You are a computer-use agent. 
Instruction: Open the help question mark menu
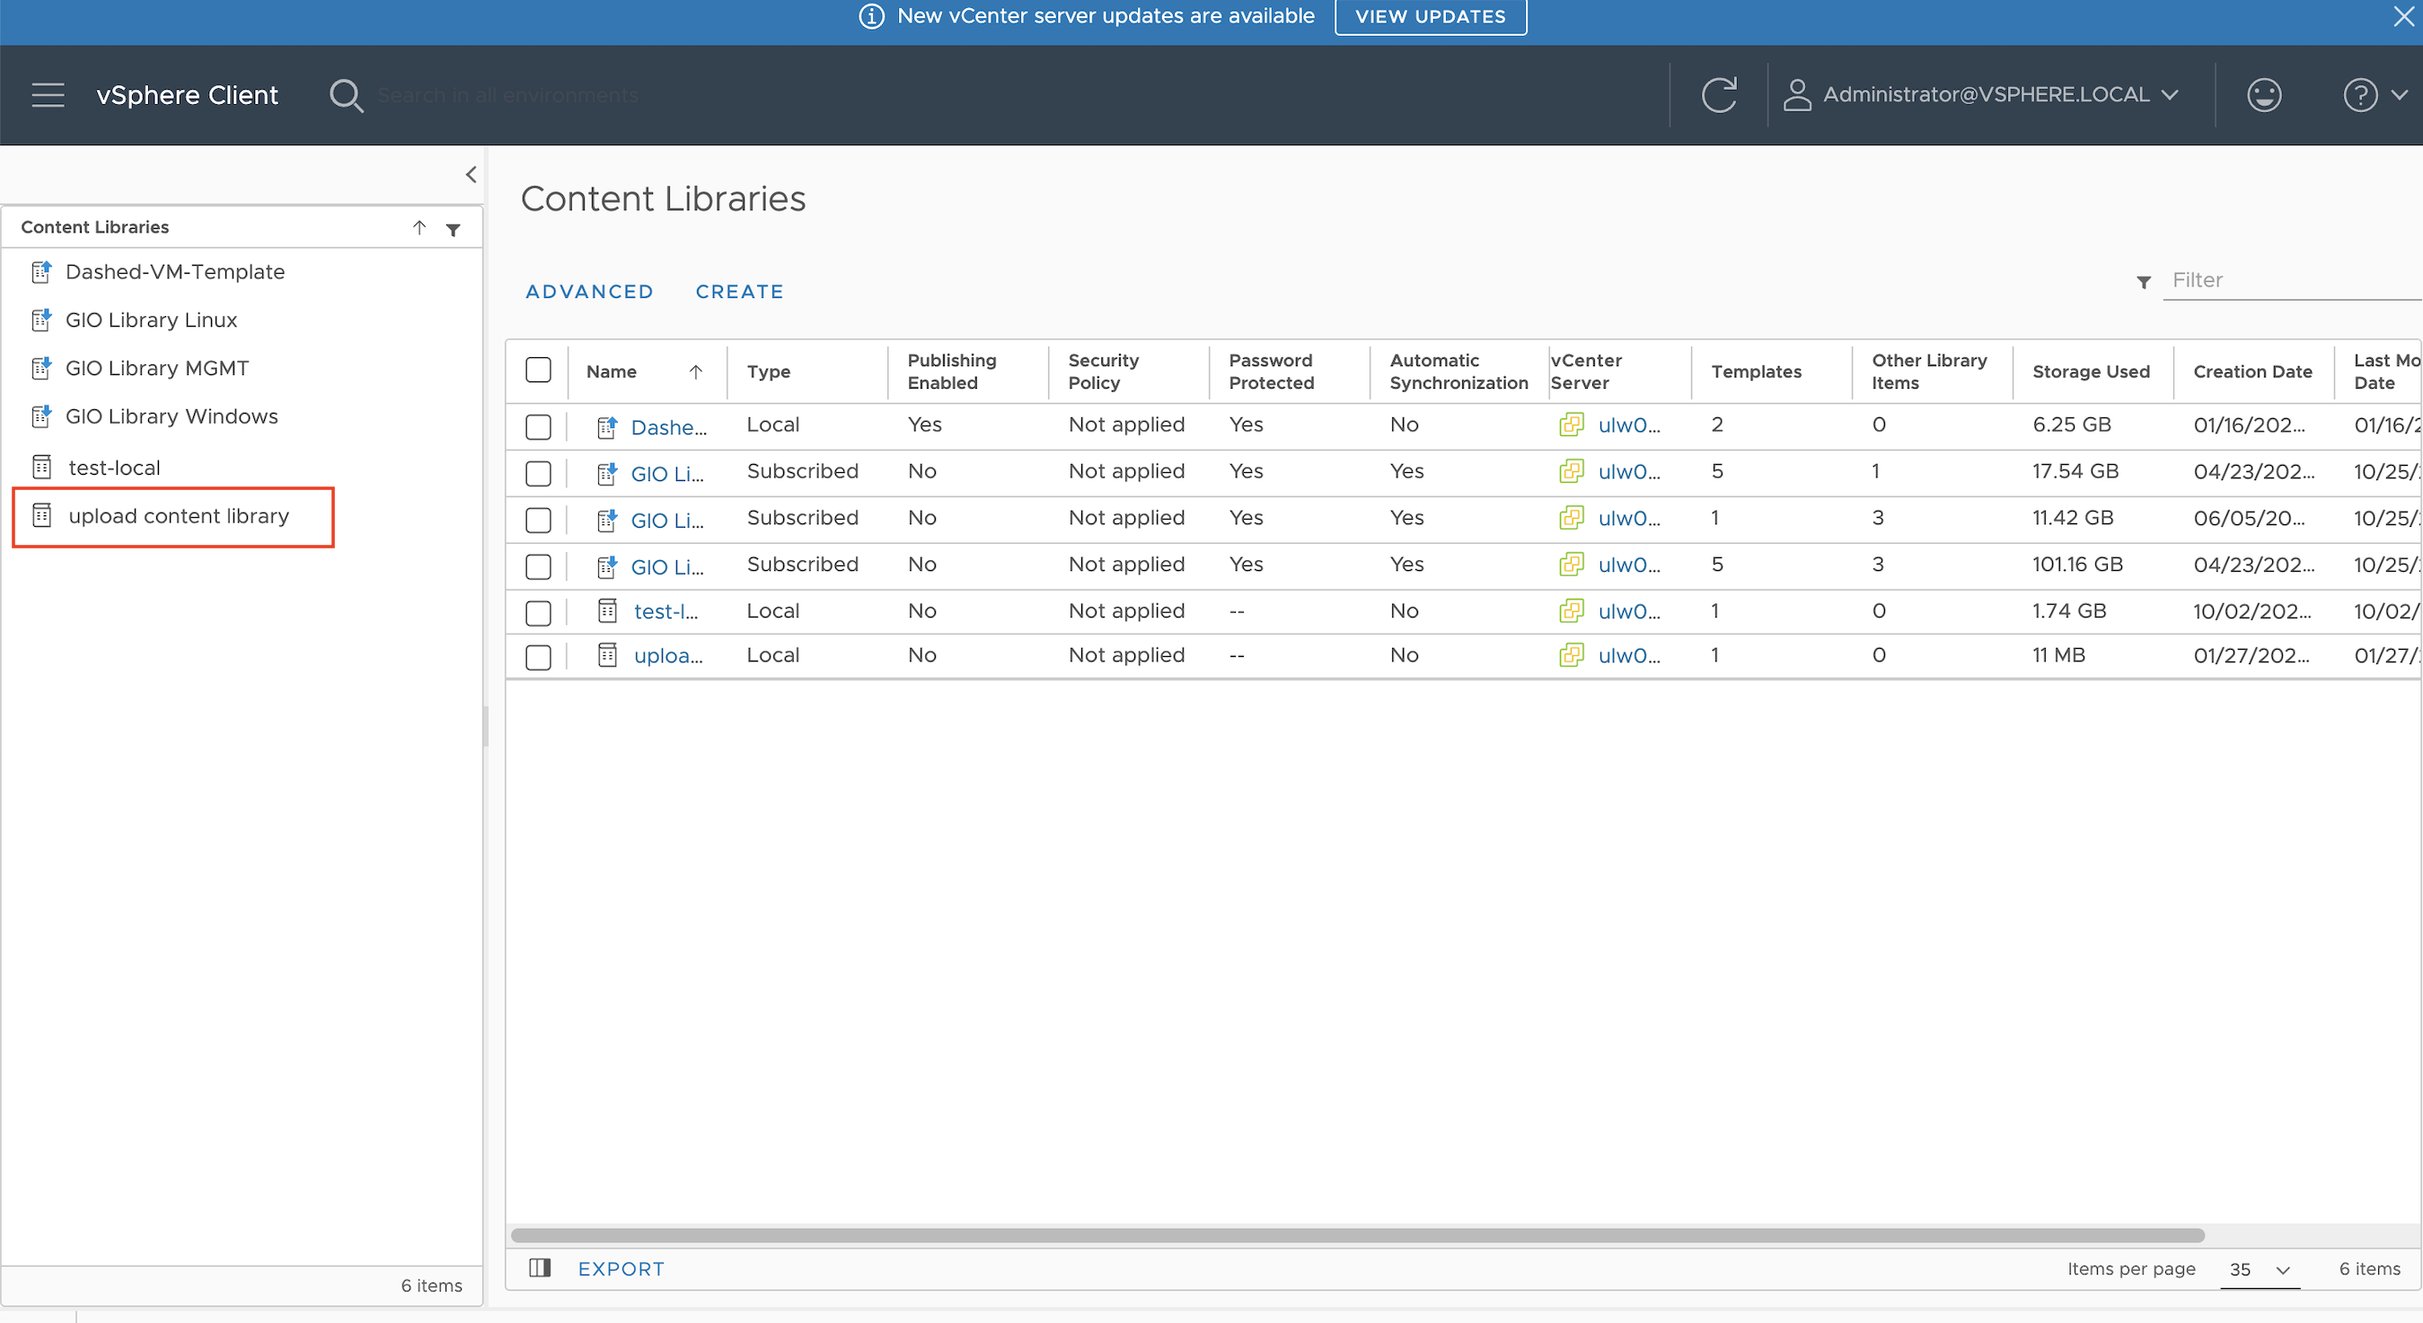tap(2375, 95)
